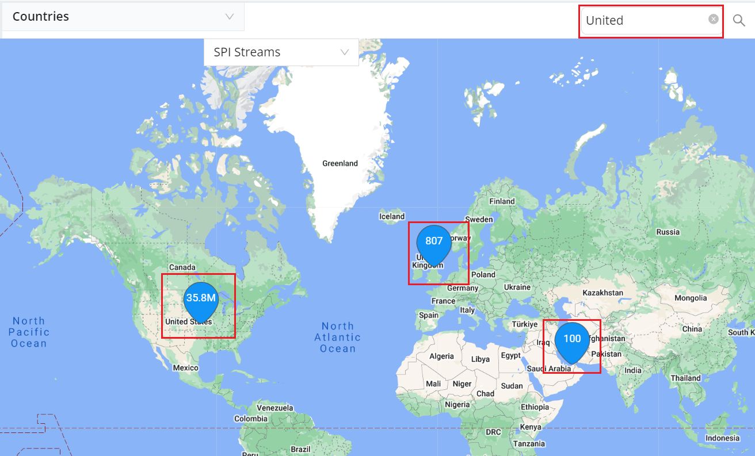This screenshot has width=755, height=456.
Task: Select the Tanzania map label
Action: pyautogui.click(x=529, y=444)
